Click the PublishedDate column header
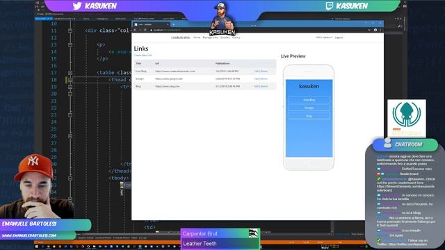The width and height of the screenshot is (445, 250). point(222,63)
